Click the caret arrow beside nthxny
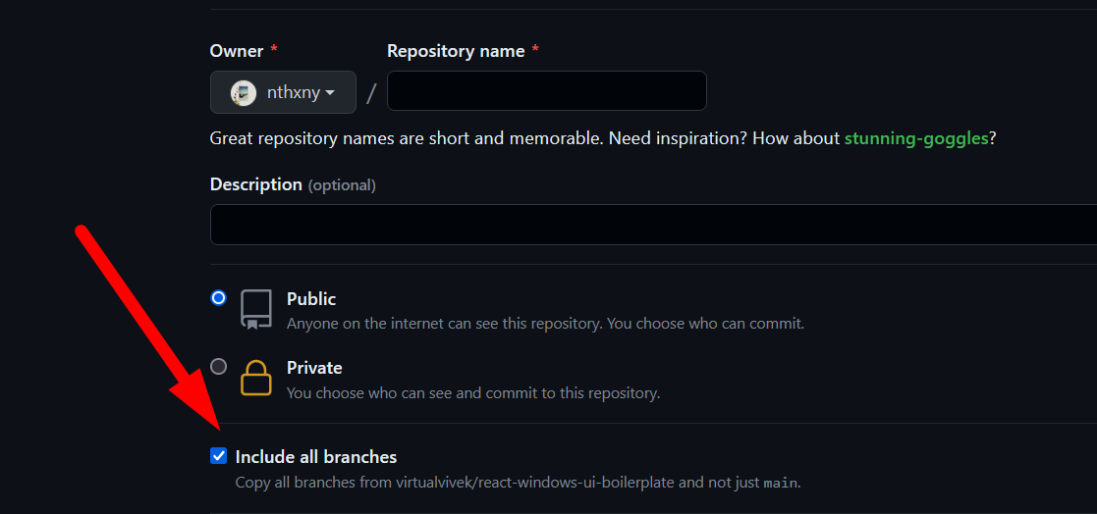This screenshot has width=1097, height=514. click(330, 93)
